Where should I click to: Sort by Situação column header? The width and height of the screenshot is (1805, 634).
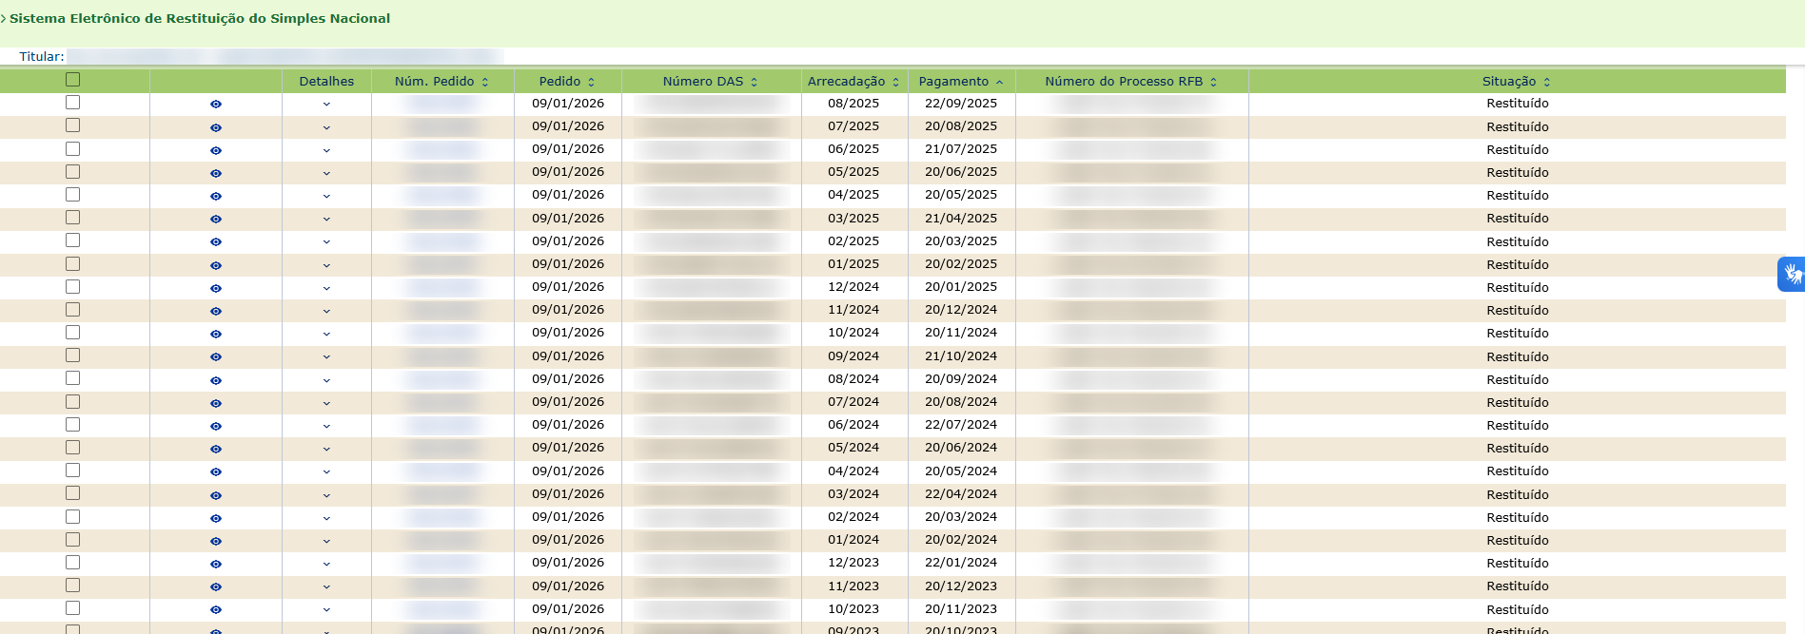pyautogui.click(x=1517, y=82)
